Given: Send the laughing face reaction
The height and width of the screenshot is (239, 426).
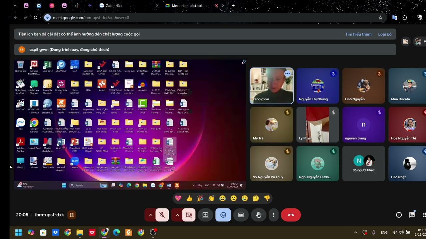Looking at the screenshot, I should coord(222,198).
